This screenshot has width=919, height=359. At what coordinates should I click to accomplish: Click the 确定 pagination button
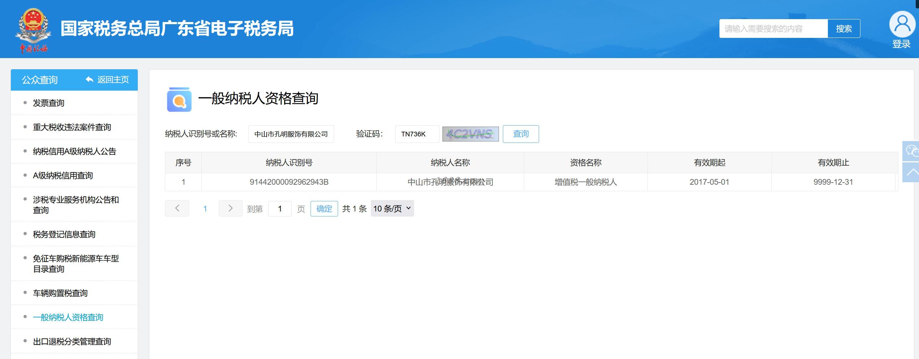point(324,209)
